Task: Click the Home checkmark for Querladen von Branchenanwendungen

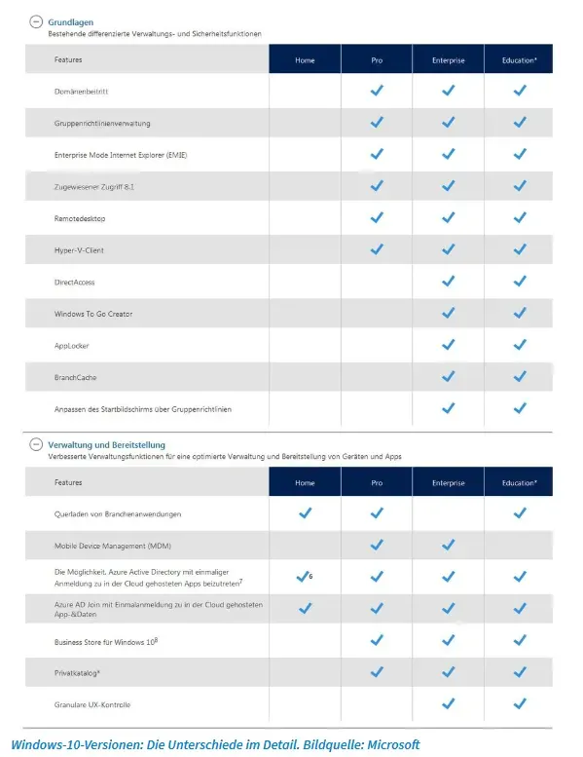Action: (306, 512)
